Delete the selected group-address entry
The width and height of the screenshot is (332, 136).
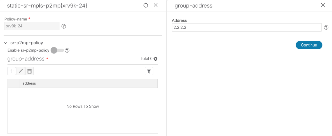(x=29, y=71)
